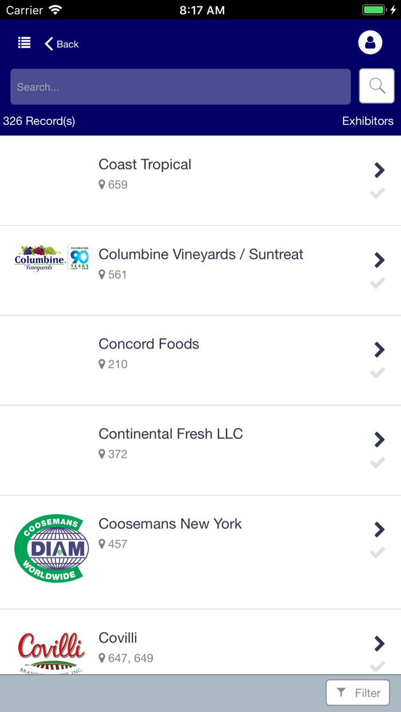
Task: Go back using the Back button
Action: pyautogui.click(x=61, y=43)
